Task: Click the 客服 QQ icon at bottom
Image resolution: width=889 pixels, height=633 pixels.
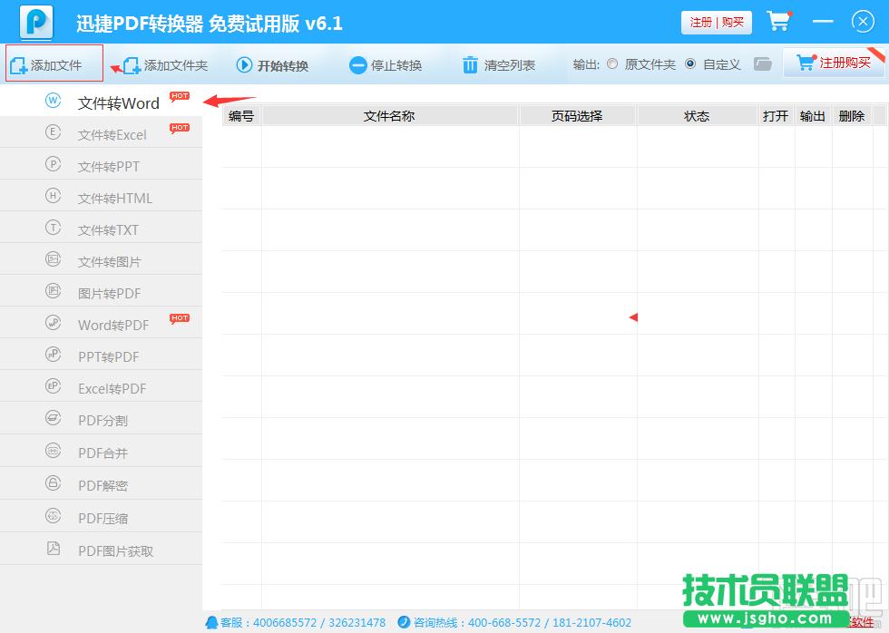Action: point(212,623)
